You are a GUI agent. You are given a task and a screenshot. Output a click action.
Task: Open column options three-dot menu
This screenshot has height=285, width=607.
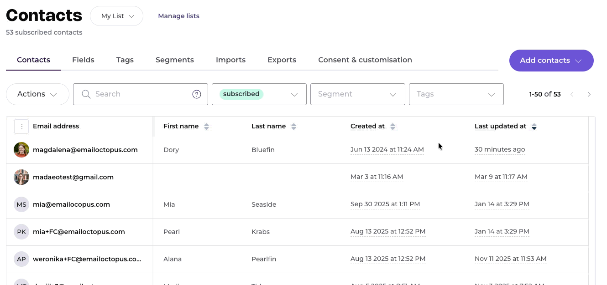pos(21,127)
